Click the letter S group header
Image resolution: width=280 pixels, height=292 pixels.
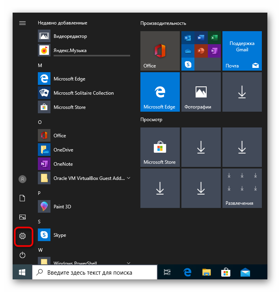(x=39, y=222)
